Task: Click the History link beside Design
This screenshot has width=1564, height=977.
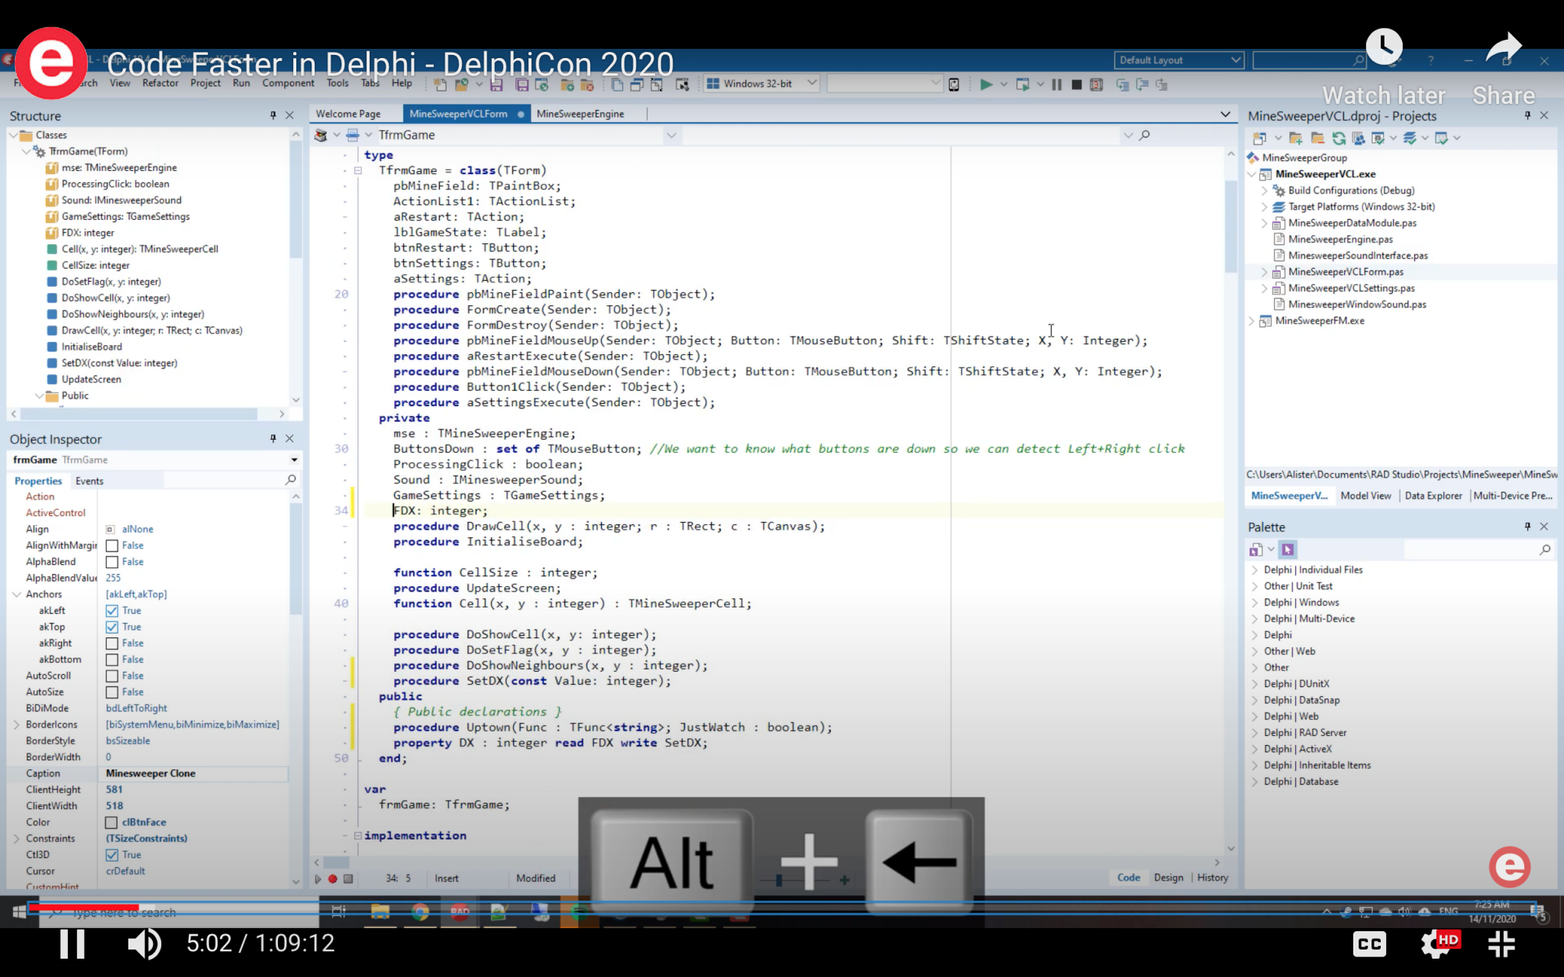Action: click(x=1212, y=878)
